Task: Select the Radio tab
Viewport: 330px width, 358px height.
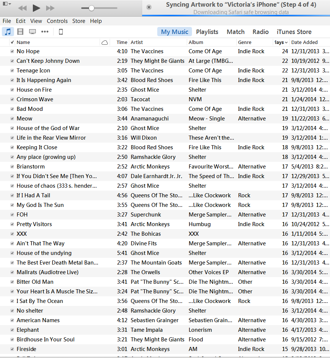Action: point(261,32)
